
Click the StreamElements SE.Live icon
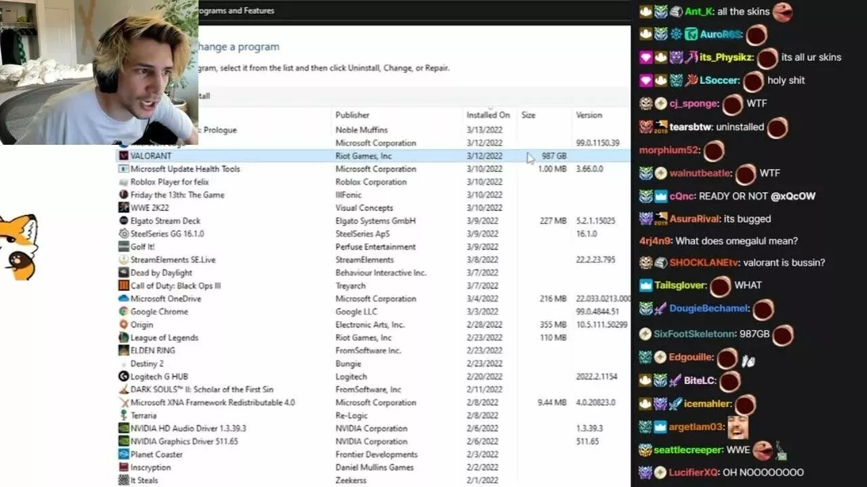tap(123, 260)
